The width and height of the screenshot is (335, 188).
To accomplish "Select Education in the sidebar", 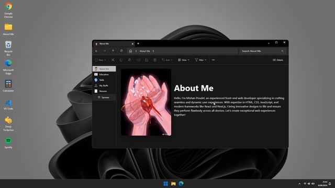I will click(x=104, y=74).
